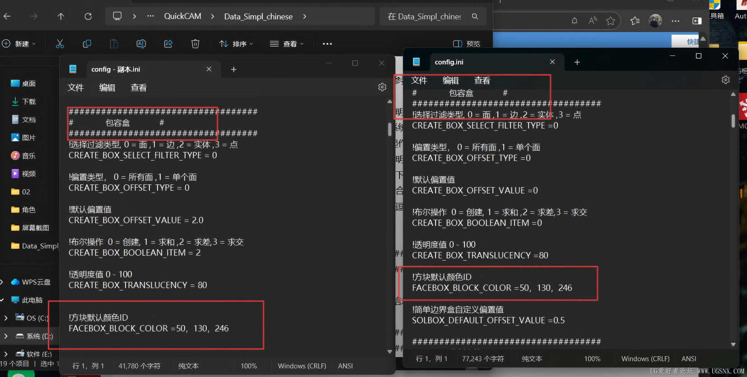Click the 行 1, 列 1 position in config.ini
The height and width of the screenshot is (377, 747).
click(432, 359)
